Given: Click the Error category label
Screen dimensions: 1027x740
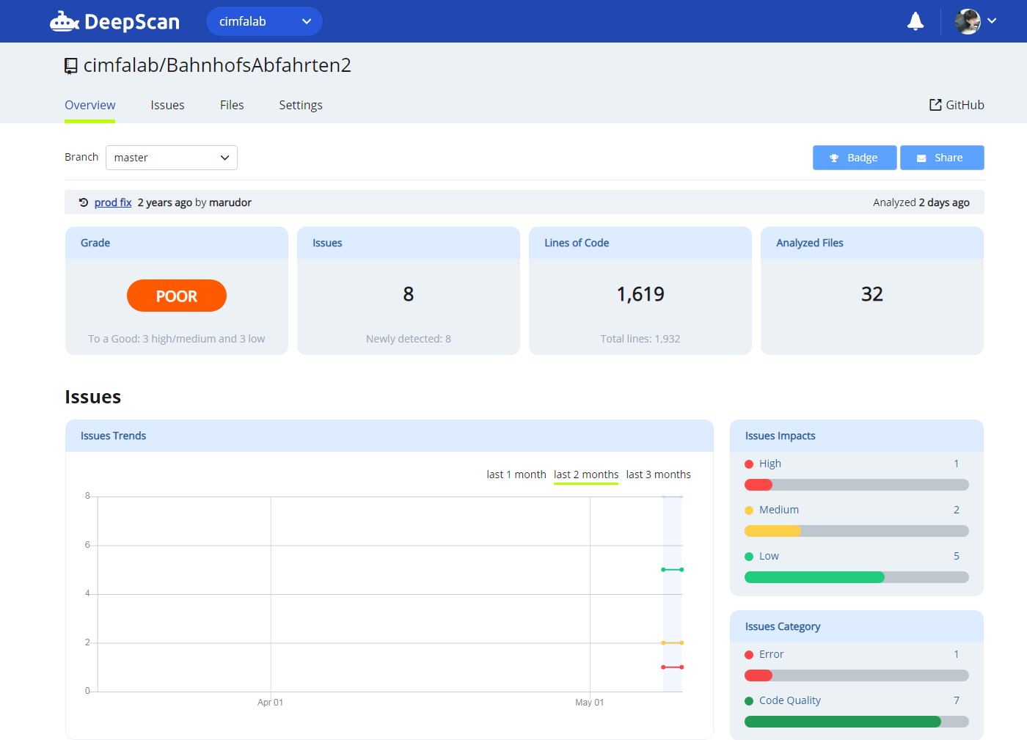Looking at the screenshot, I should coord(772,654).
